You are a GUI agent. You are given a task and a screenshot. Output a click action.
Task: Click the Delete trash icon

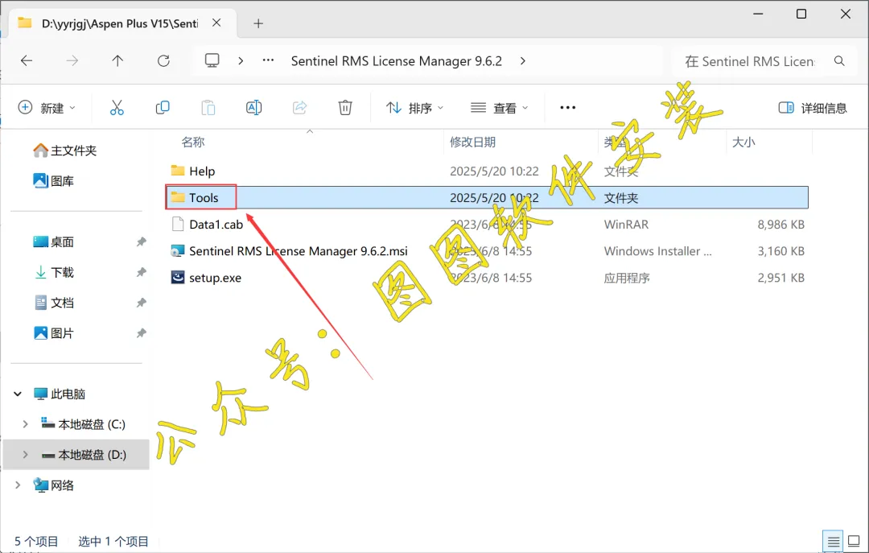345,108
